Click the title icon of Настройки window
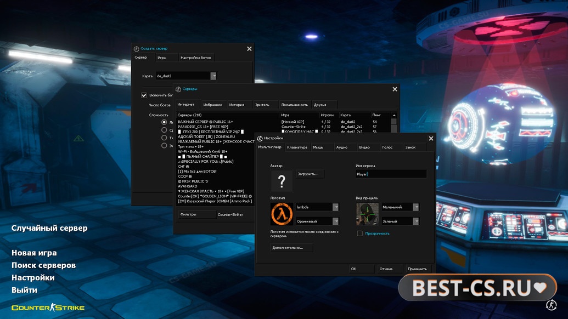The width and height of the screenshot is (568, 319). [260, 138]
